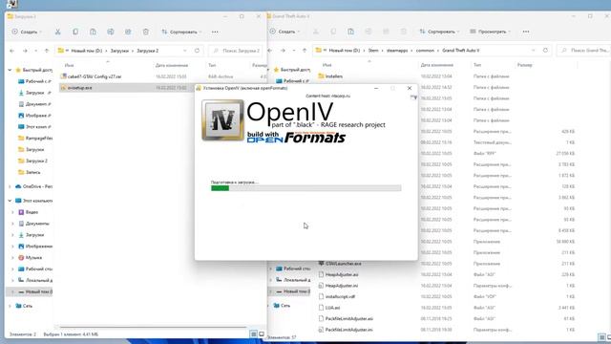Click the OpenIV installer progress bar
Screen dimensions: 611x344
pyautogui.click(x=305, y=188)
